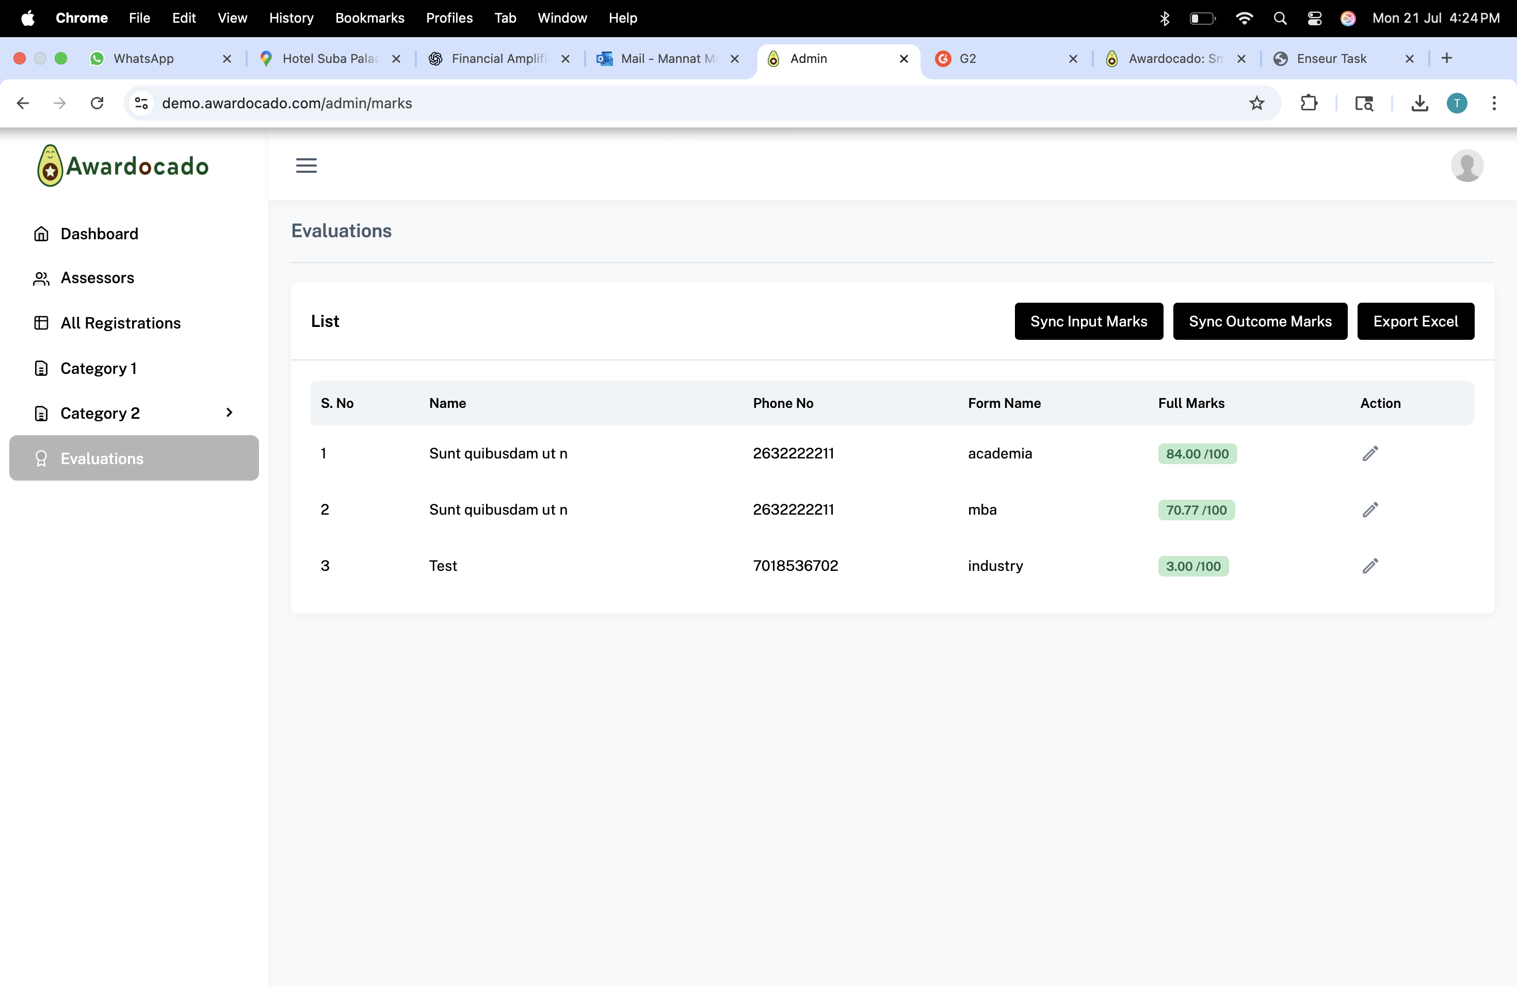Open All Registrations sidebar item
Image resolution: width=1517 pixels, height=986 pixels.
pyautogui.click(x=120, y=323)
